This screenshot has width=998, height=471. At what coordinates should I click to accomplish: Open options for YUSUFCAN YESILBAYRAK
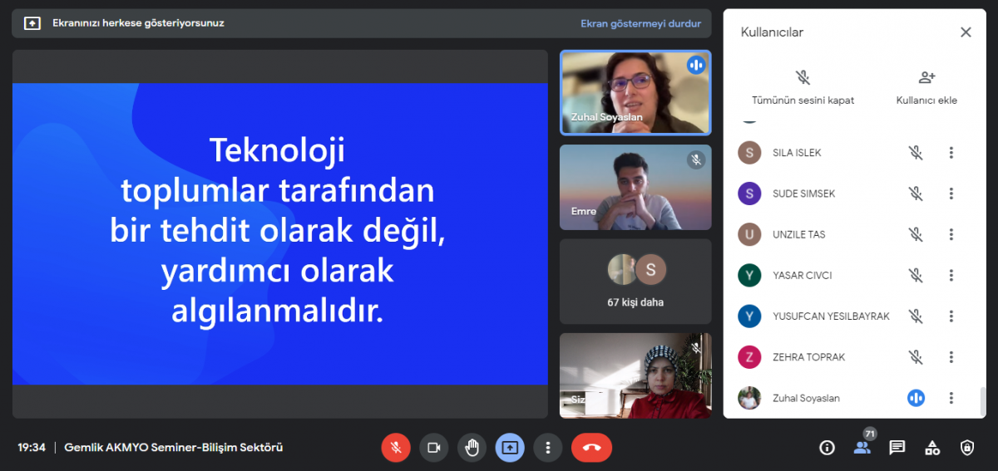(x=951, y=316)
